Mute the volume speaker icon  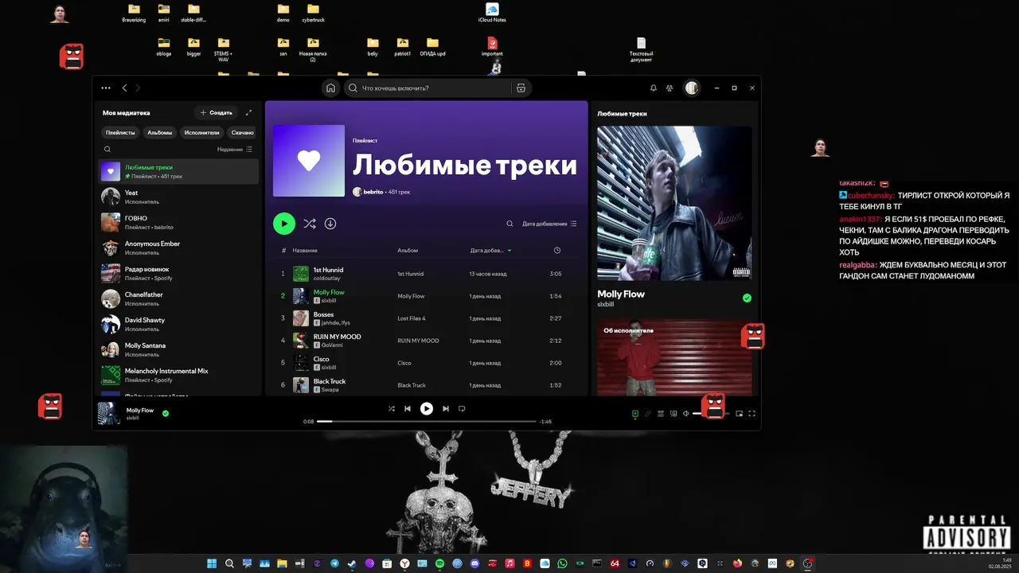tap(686, 414)
